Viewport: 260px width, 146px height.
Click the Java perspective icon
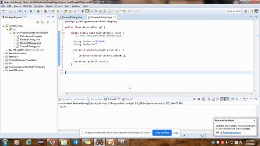tap(256, 11)
